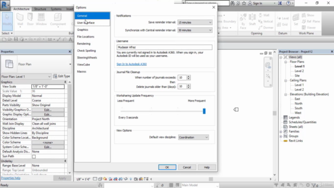Click the Set work plane tool
The width and height of the screenshot is (334, 188).
pos(296,20)
